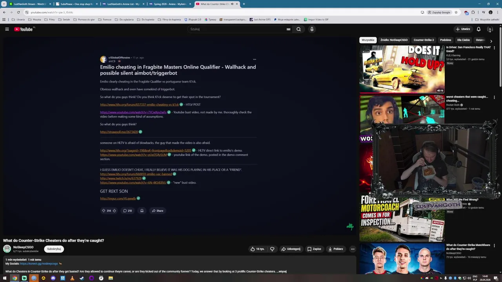Open the Imgur Video to GIF bookmark
The image size is (502, 282).
[316, 19]
